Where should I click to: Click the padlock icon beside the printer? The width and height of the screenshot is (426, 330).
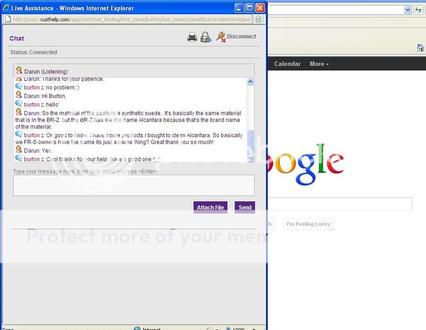click(206, 37)
